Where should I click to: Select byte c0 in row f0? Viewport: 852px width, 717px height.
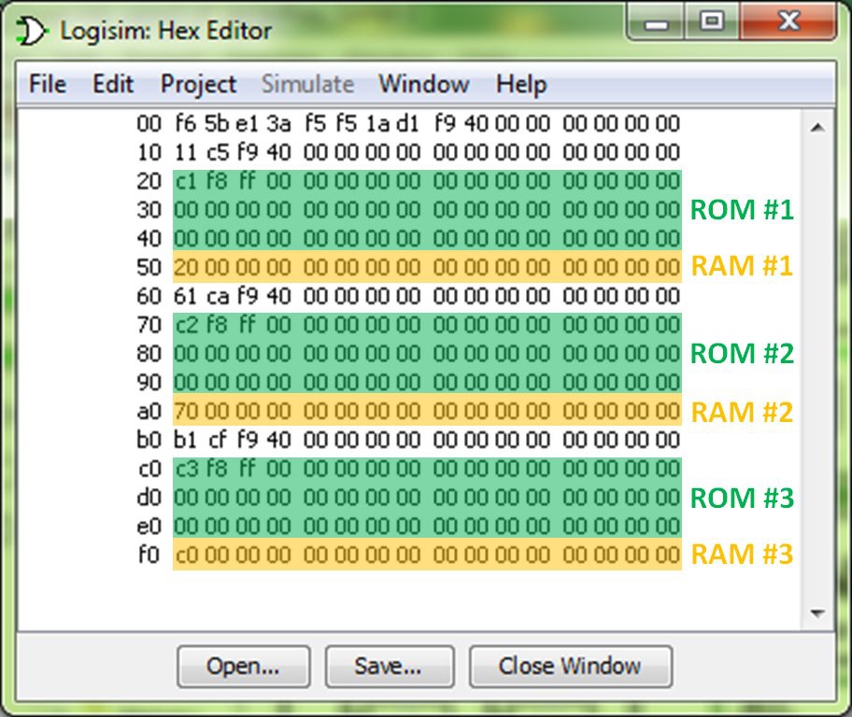click(x=187, y=555)
